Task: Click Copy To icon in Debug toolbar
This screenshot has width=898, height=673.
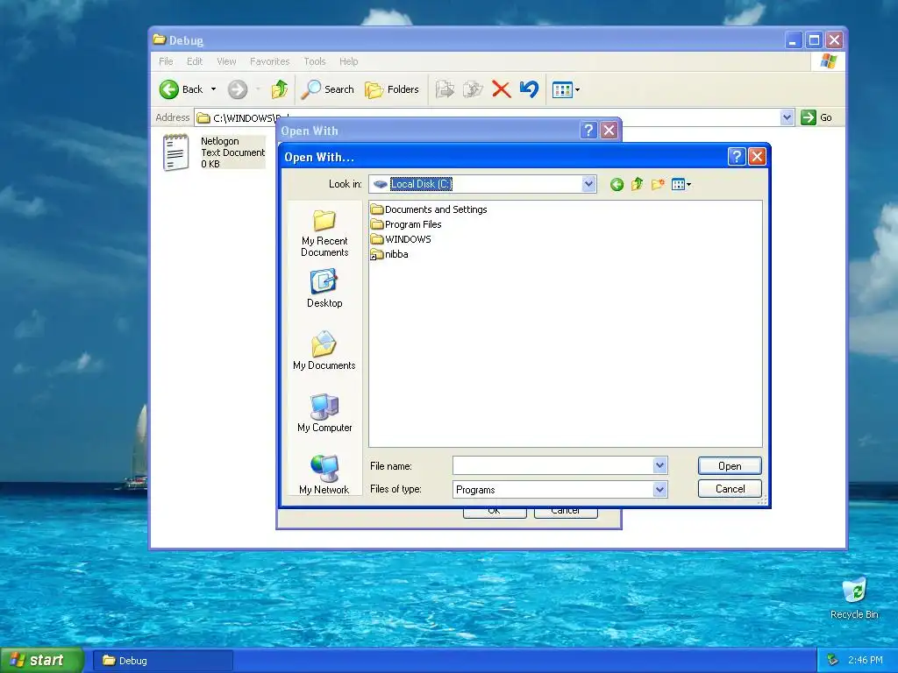Action: click(473, 89)
